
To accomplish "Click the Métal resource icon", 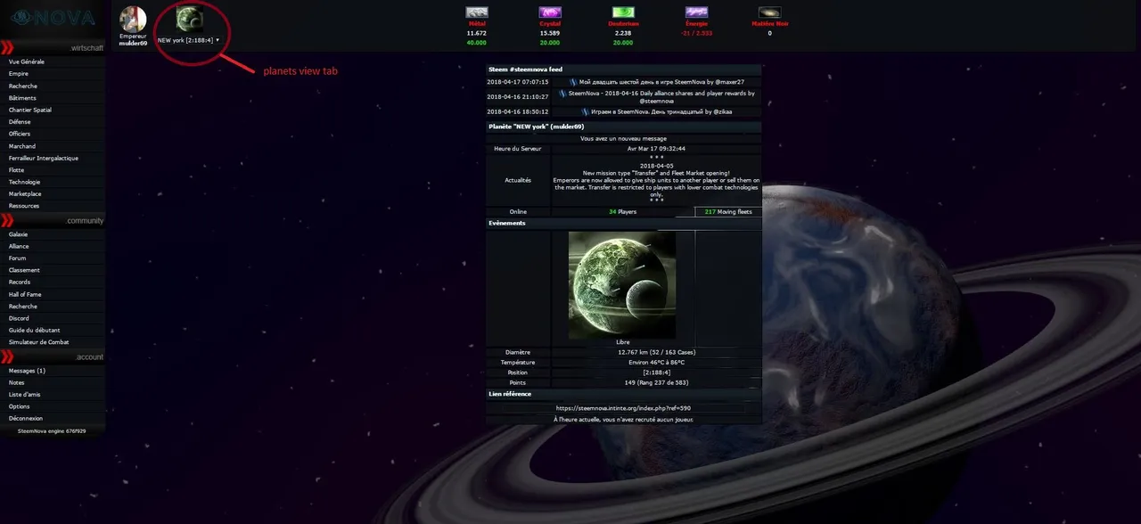I will pyautogui.click(x=477, y=12).
